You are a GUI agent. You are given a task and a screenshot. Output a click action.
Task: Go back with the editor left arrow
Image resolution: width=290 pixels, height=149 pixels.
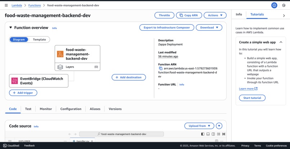(x=69, y=134)
